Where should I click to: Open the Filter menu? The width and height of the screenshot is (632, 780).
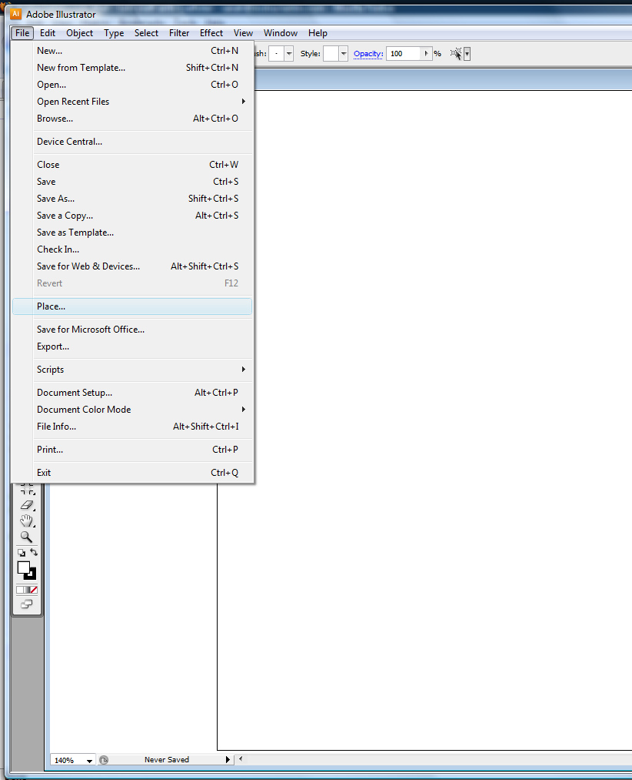pyautogui.click(x=179, y=33)
